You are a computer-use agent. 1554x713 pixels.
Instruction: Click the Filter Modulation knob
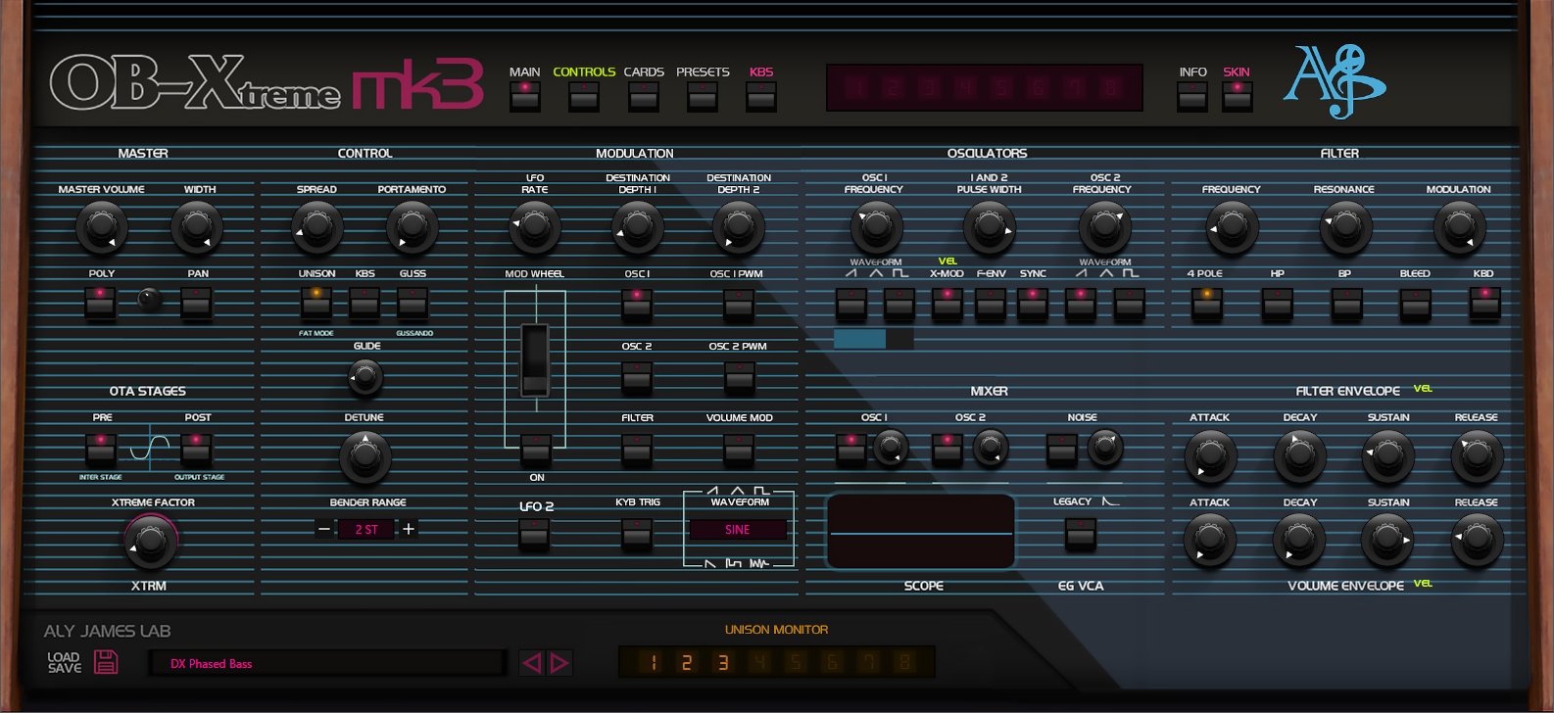pos(1459,227)
